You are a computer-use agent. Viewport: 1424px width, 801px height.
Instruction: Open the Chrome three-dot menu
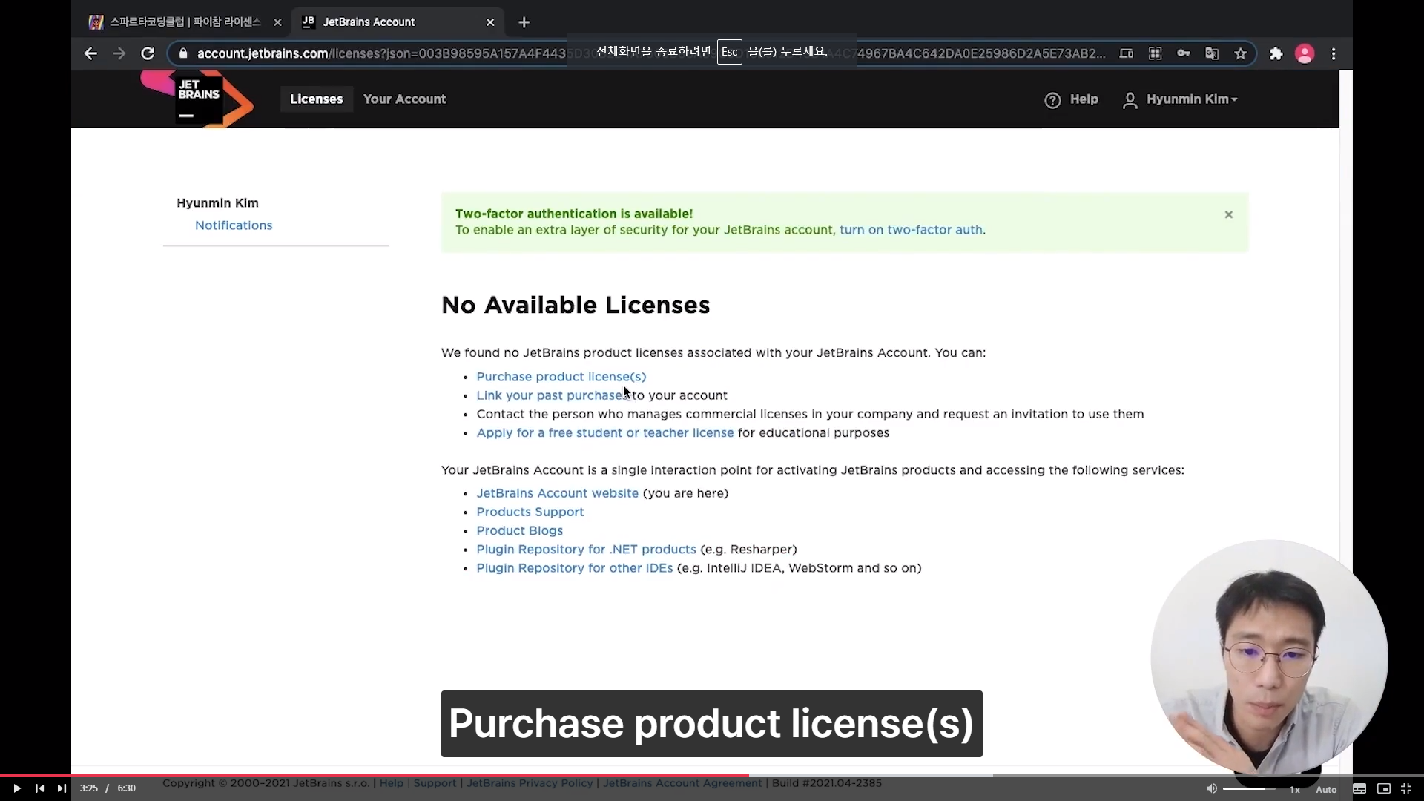coord(1334,53)
